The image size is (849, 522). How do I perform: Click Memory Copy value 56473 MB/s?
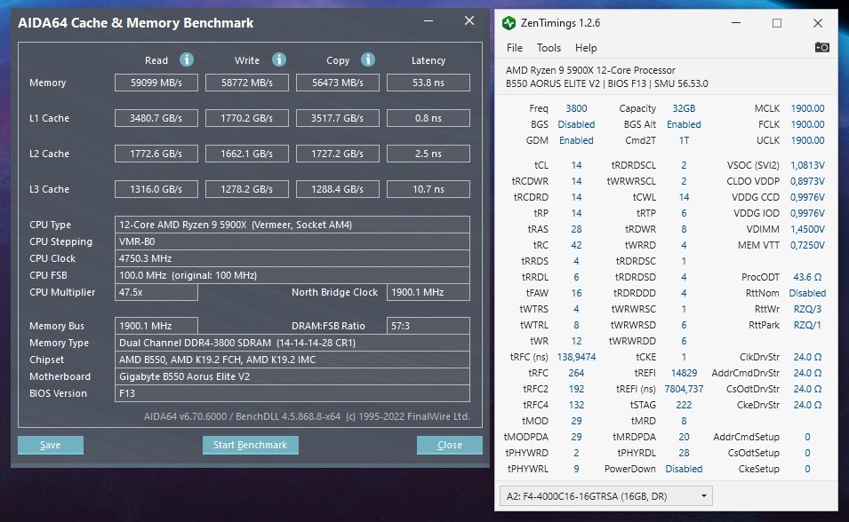pos(337,83)
